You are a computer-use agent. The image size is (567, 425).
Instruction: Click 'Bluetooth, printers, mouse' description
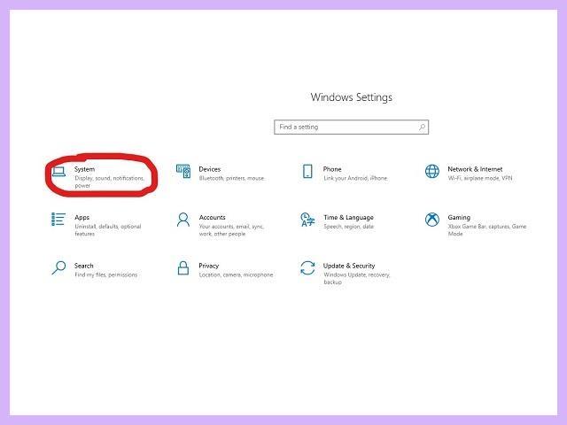click(232, 178)
